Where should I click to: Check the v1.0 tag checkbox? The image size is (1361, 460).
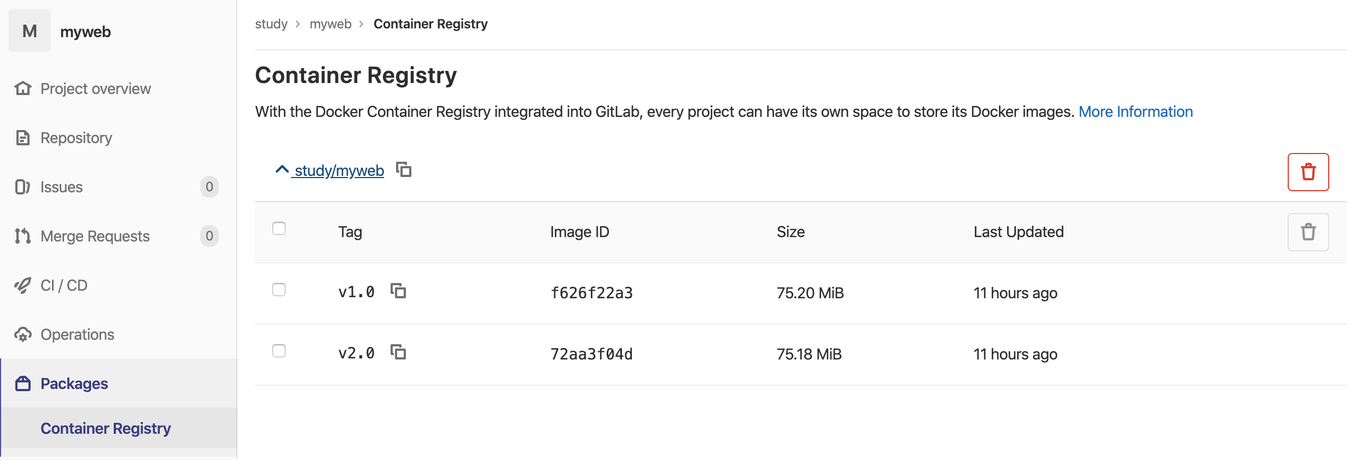[279, 290]
